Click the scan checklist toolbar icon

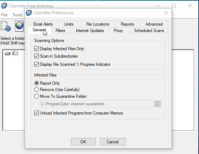[x=6, y=26]
